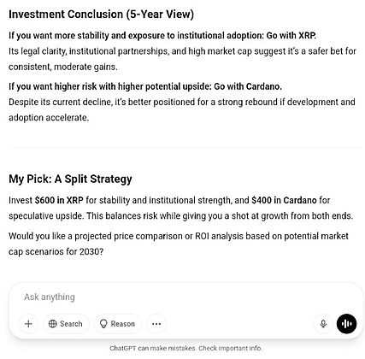Click the Investment Conclusion (5-Year View) heading
The image size is (365, 359).
[x=101, y=14]
